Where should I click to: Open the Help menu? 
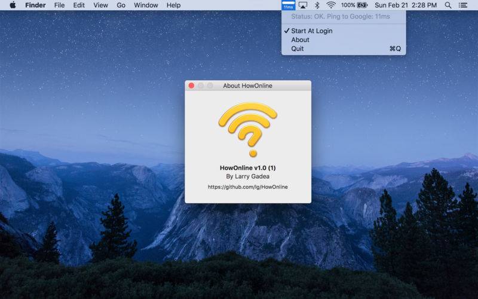[173, 5]
